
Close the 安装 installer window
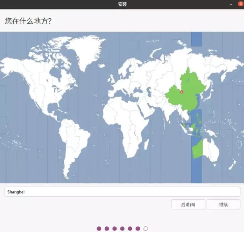pos(240,4)
